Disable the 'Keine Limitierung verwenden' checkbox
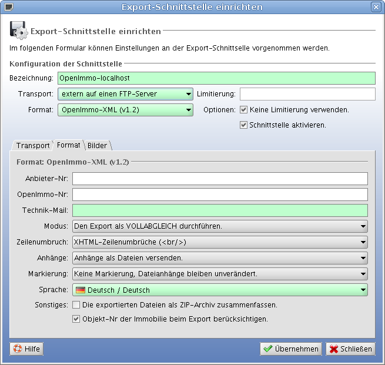The height and width of the screenshot is (365, 385). pos(243,110)
